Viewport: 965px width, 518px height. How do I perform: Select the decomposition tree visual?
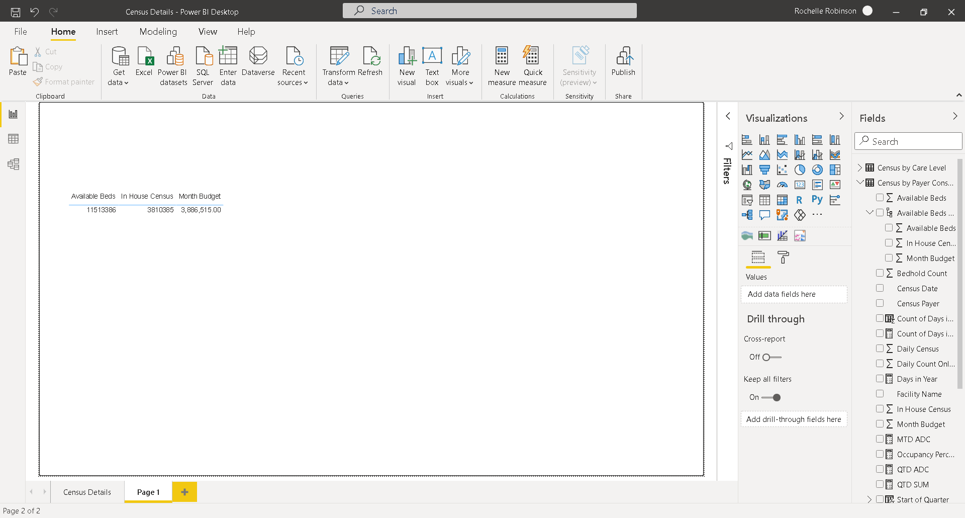click(747, 215)
